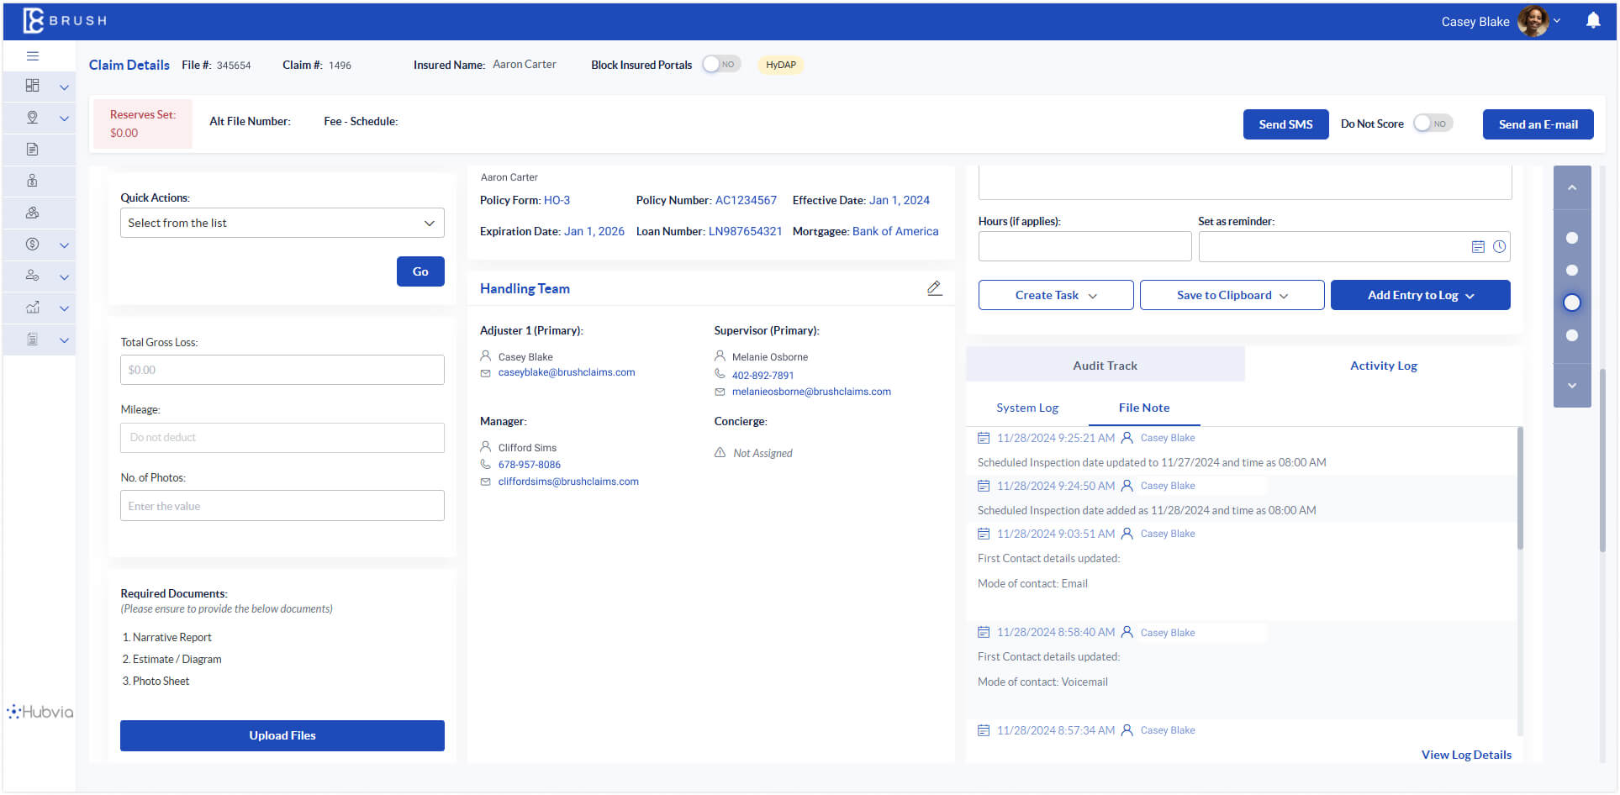
Task: Open the clock time picker for the reminder
Action: (1499, 247)
